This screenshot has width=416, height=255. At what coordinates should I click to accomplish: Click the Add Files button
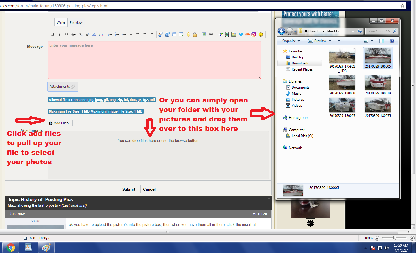coord(60,123)
